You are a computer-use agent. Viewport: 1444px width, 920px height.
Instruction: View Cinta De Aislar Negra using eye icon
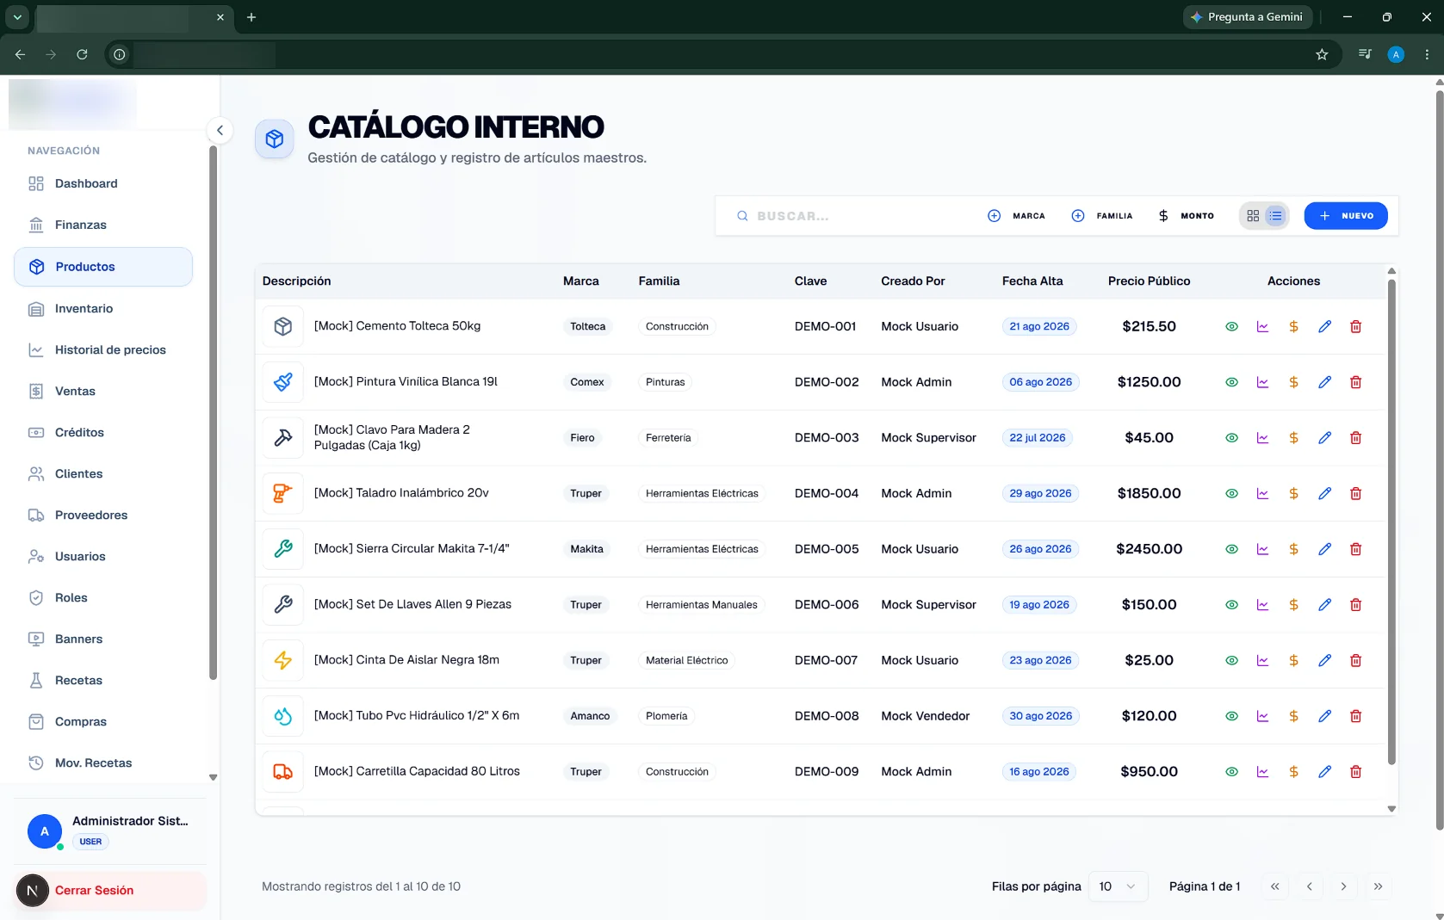(x=1231, y=661)
